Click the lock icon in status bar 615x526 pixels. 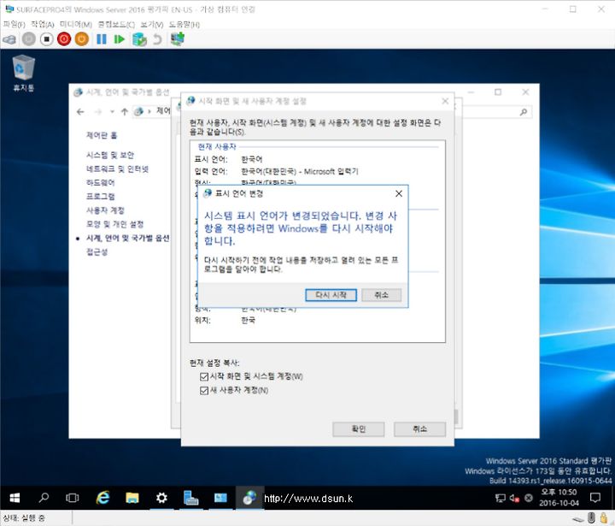pos(604,517)
